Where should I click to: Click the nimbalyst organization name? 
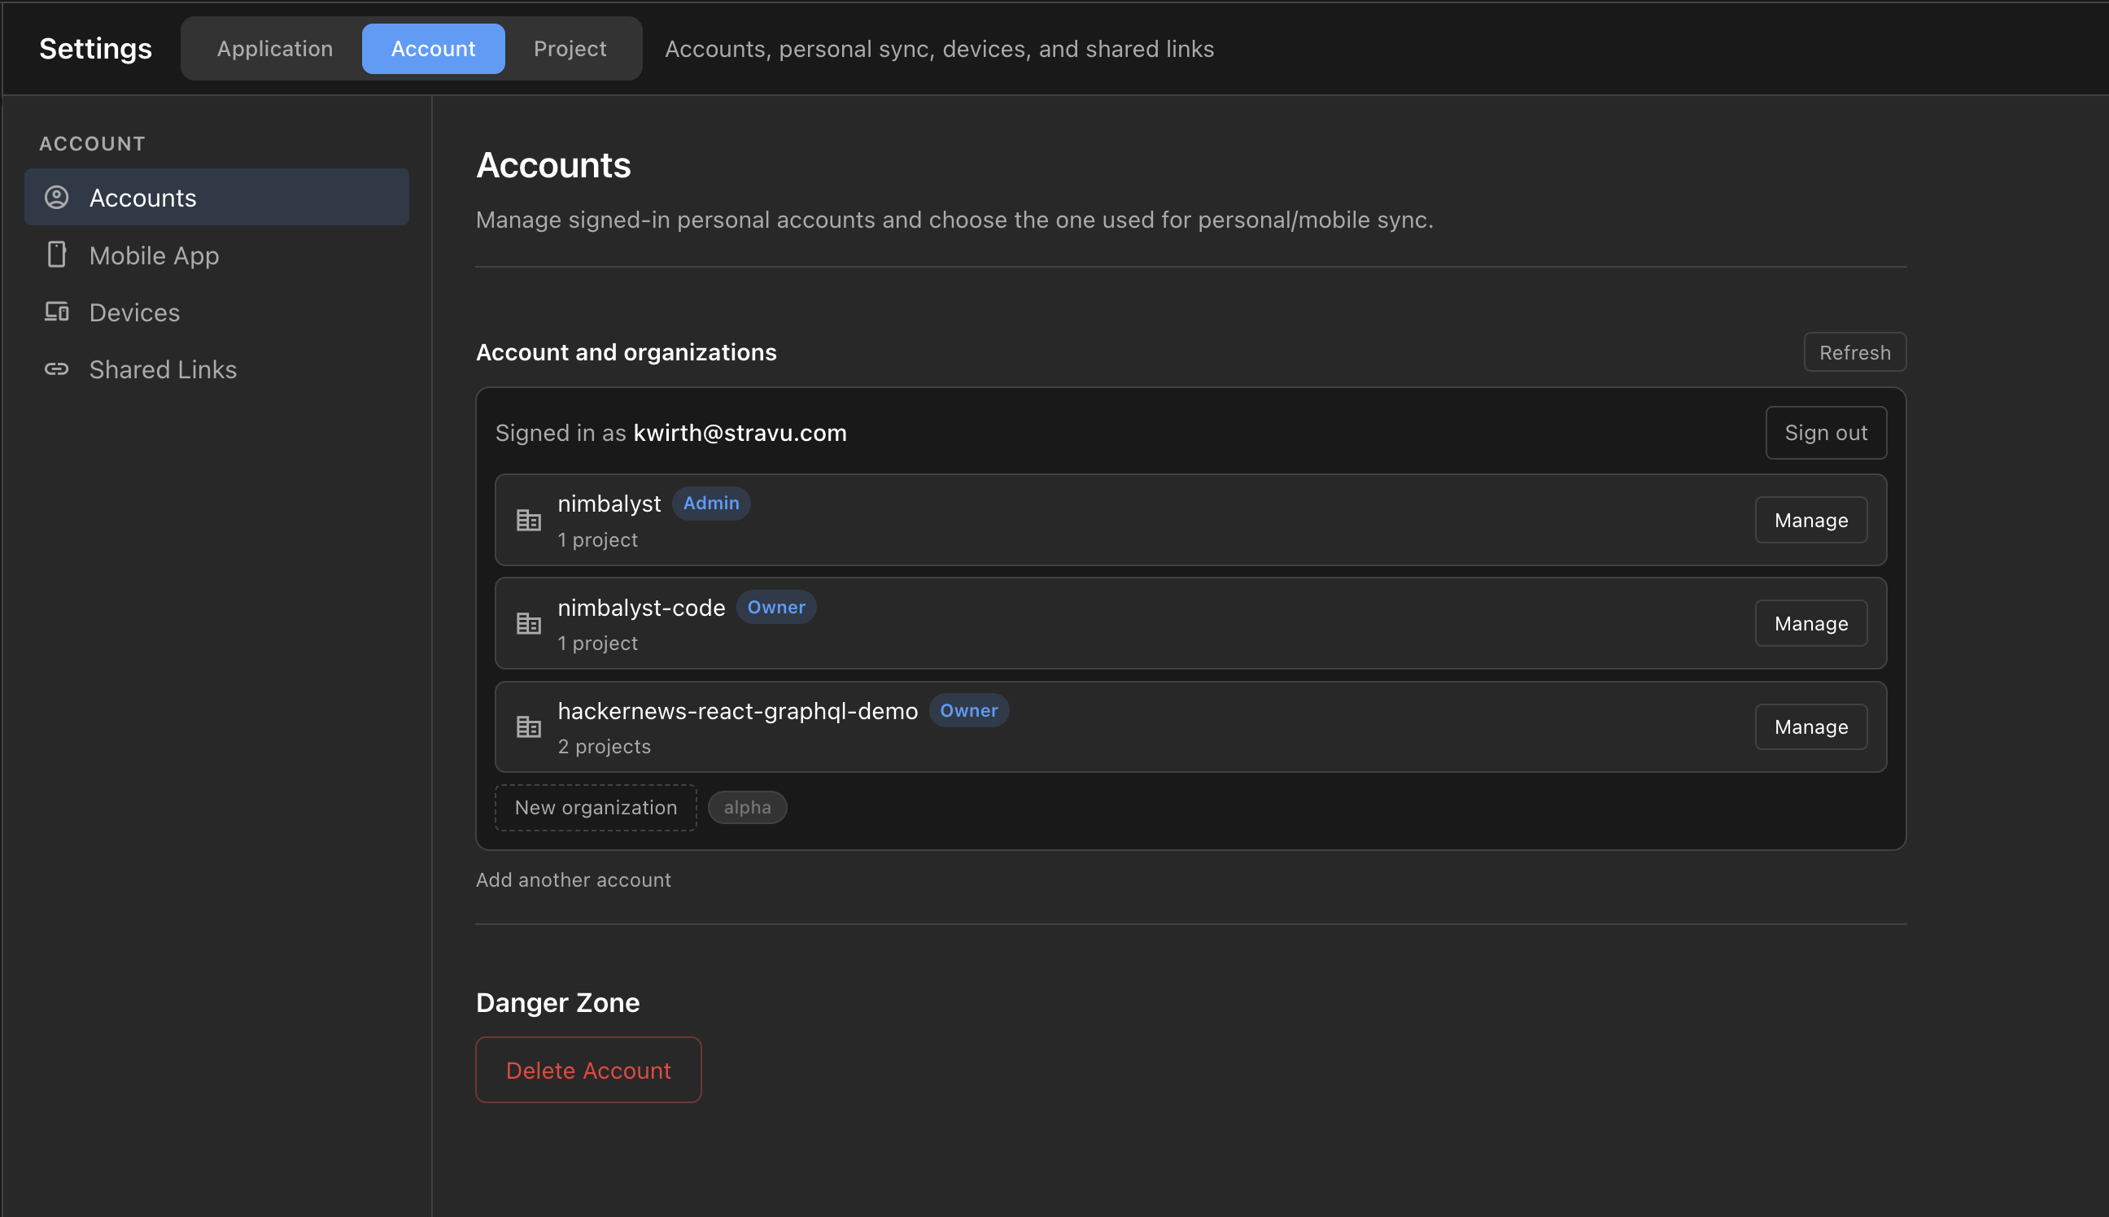pyautogui.click(x=609, y=504)
